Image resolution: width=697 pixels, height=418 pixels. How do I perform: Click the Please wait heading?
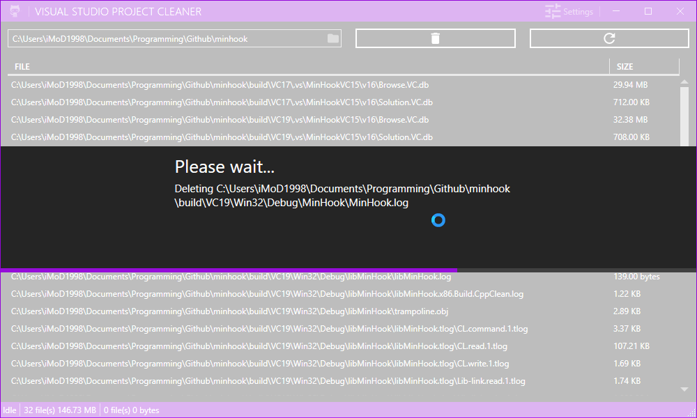pyautogui.click(x=224, y=167)
